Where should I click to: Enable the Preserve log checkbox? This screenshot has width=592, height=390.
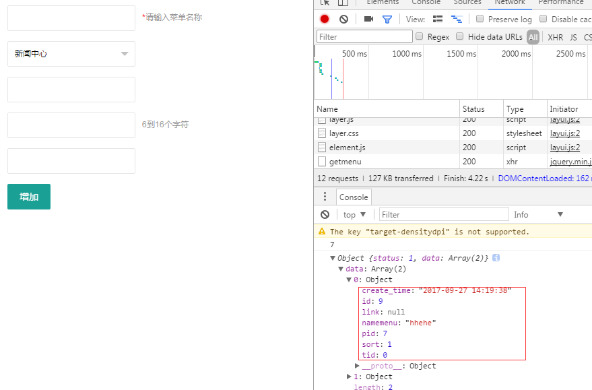click(480, 19)
